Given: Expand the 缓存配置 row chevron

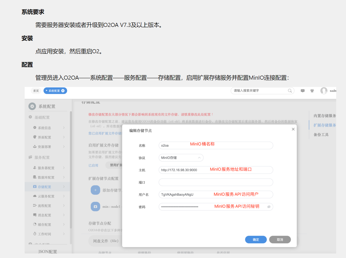Looking at the screenshot, I should tap(64, 224).
